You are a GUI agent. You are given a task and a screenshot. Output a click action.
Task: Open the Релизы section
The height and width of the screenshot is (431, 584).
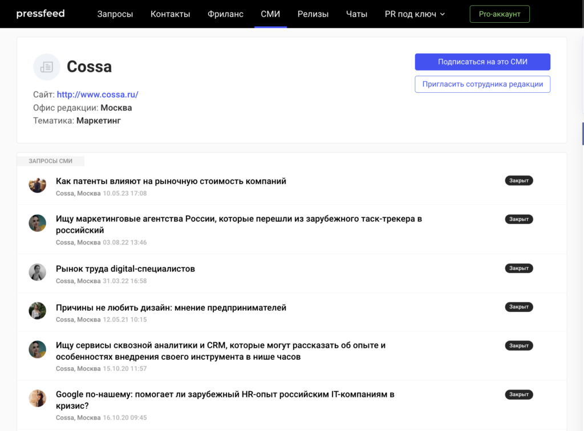click(313, 14)
